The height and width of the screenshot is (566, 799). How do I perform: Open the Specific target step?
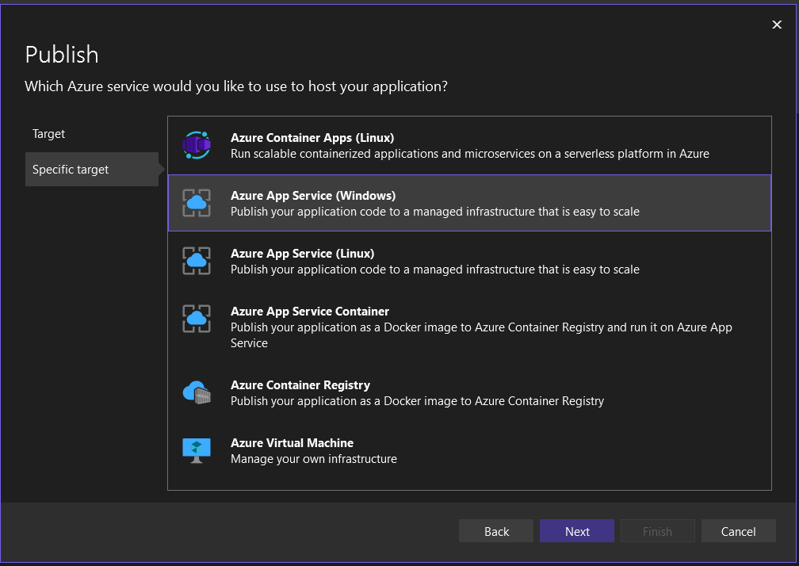tap(71, 170)
